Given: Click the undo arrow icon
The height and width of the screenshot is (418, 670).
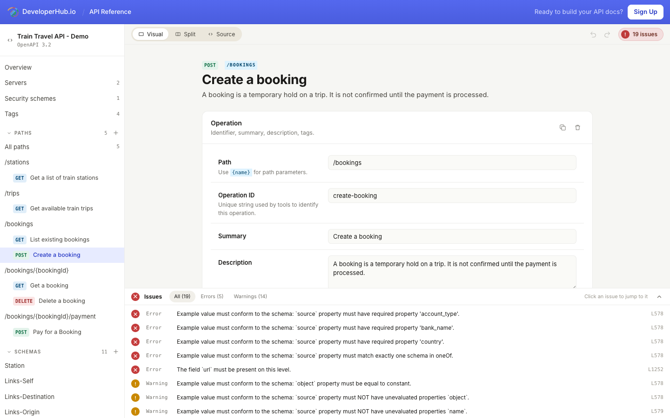Looking at the screenshot, I should (593, 34).
